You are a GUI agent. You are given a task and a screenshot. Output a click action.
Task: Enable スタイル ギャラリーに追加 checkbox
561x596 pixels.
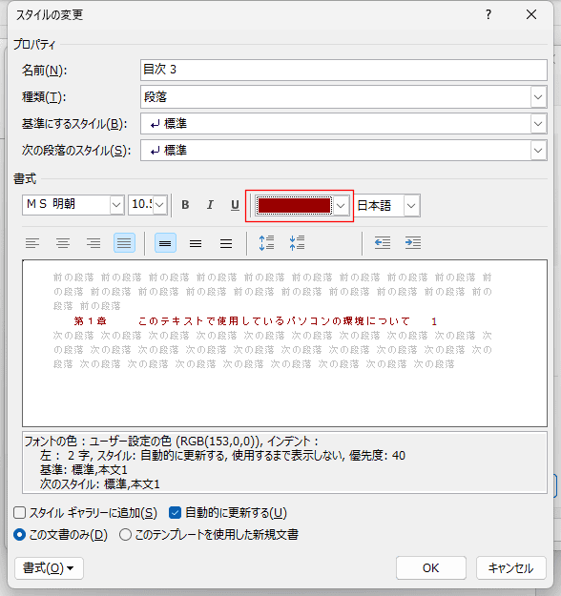[19, 513]
